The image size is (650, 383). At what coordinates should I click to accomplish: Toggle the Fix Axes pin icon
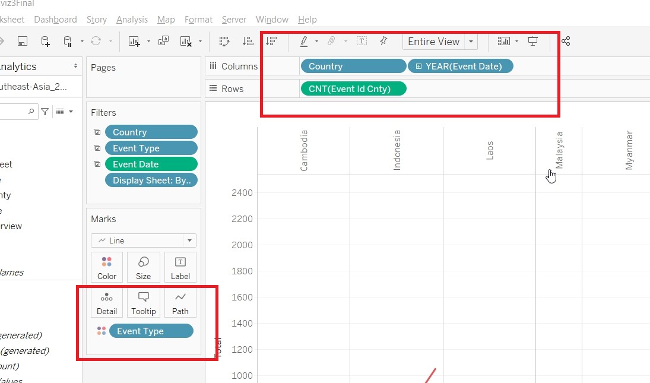click(x=383, y=42)
